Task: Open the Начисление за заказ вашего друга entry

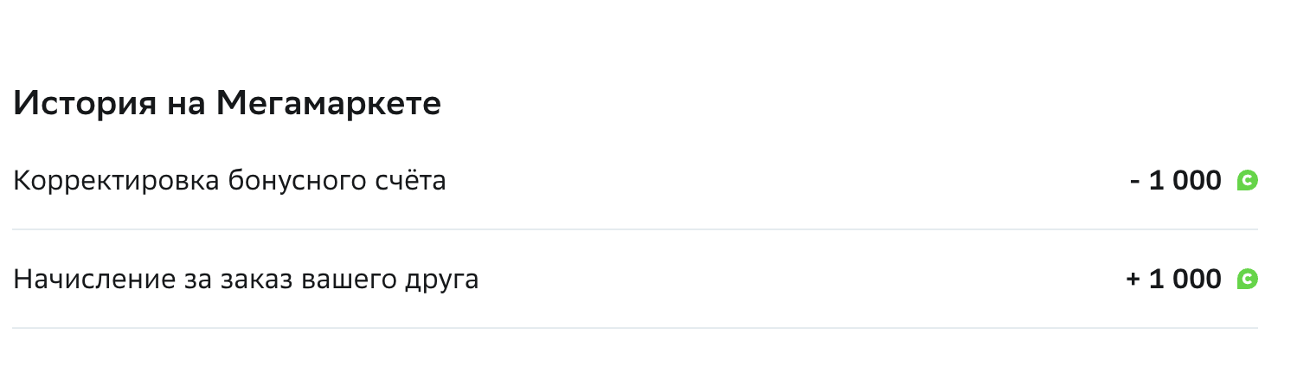Action: coord(634,280)
